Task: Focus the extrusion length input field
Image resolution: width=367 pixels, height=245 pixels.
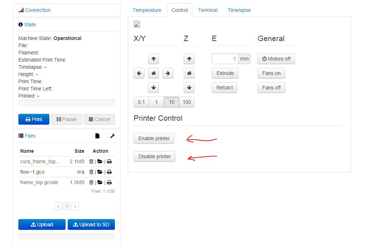Action: [x=225, y=59]
